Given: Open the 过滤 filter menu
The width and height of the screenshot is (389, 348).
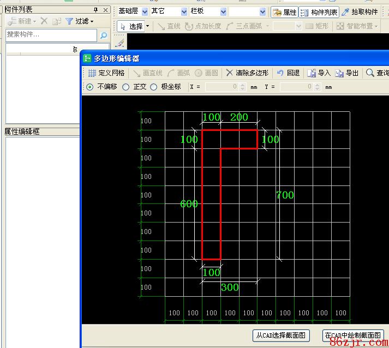Looking at the screenshot, I should pyautogui.click(x=79, y=21).
